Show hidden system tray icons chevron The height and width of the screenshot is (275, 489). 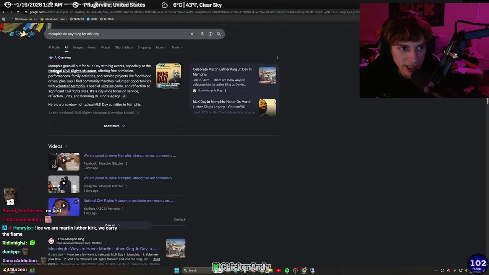[436, 270]
